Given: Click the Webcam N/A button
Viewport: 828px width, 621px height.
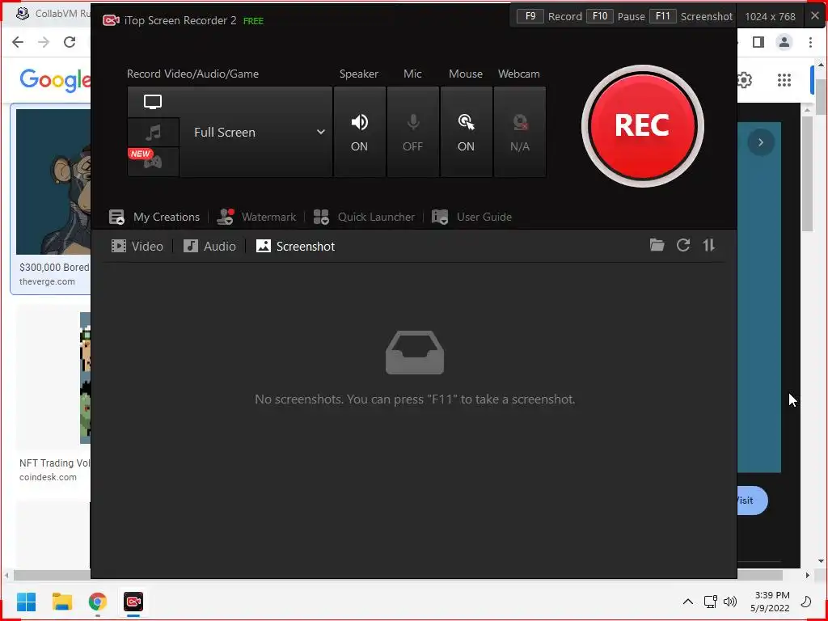Looking at the screenshot, I should click(520, 132).
